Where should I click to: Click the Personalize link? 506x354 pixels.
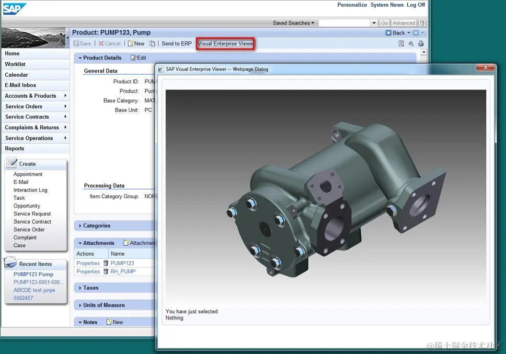pyautogui.click(x=352, y=5)
